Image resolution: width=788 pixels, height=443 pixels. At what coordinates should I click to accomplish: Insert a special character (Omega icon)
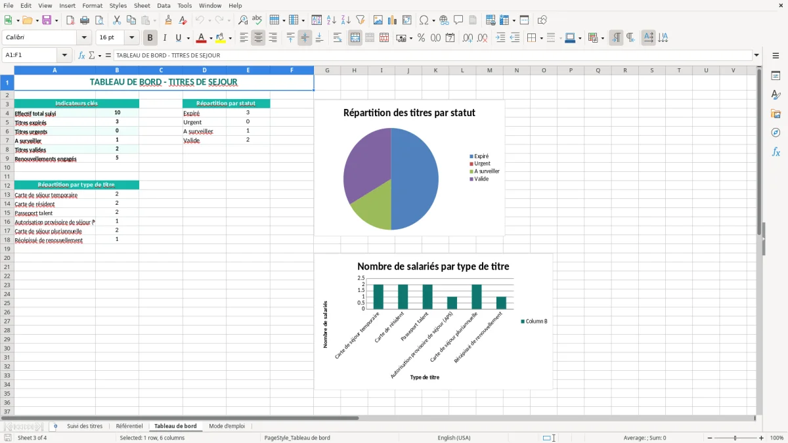pyautogui.click(x=424, y=20)
